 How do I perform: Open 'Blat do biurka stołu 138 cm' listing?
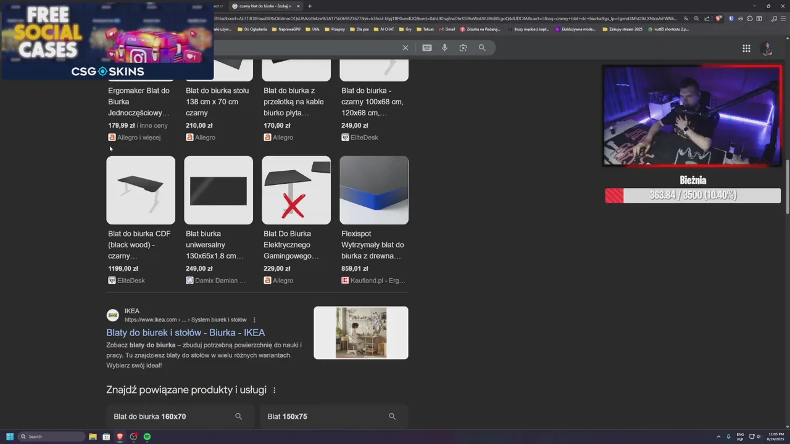pos(217,102)
